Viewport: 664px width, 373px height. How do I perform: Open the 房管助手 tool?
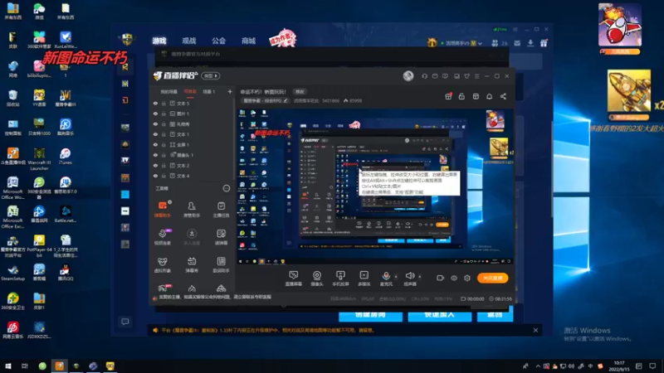192,209
